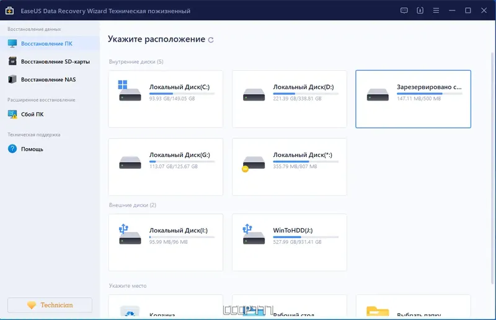The image size is (496, 320).
Task: Click the Укажите место heading
Action: 128,286
